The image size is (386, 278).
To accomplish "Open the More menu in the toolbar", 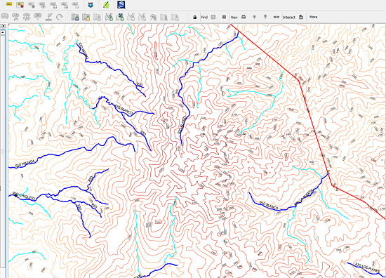I will [x=313, y=17].
